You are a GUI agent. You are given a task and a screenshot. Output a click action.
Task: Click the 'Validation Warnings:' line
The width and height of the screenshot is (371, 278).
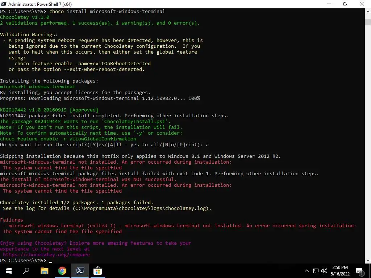[29, 34]
